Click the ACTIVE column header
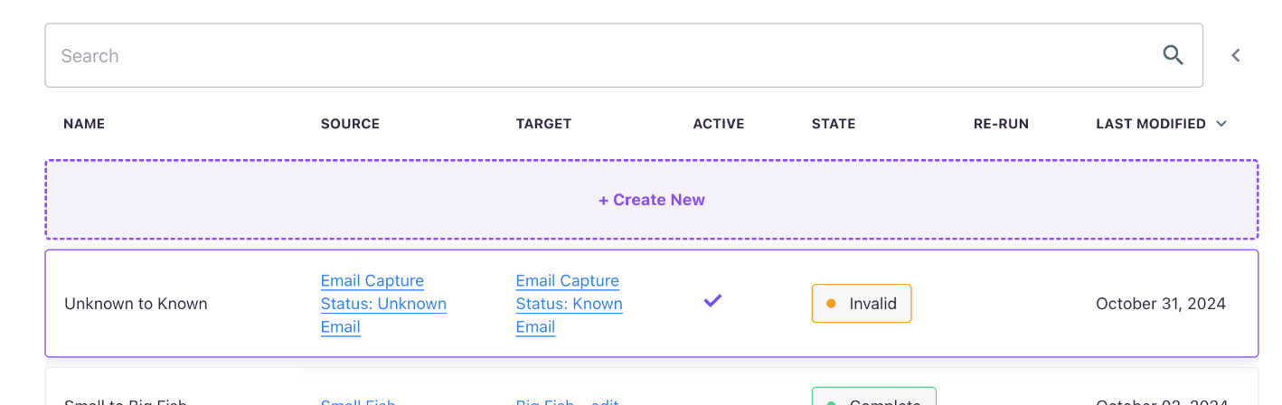Screen dimensions: 1282x405 click(x=719, y=124)
